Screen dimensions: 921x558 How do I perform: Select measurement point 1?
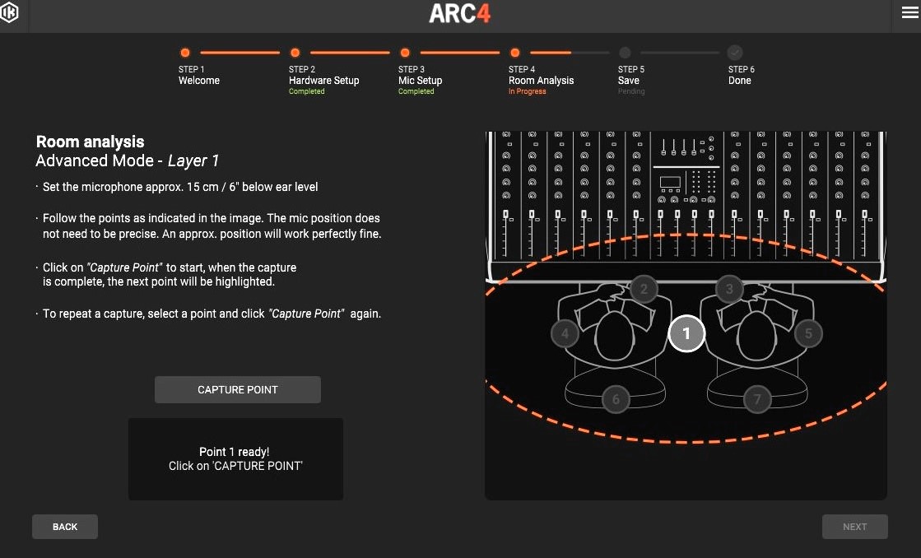point(686,333)
